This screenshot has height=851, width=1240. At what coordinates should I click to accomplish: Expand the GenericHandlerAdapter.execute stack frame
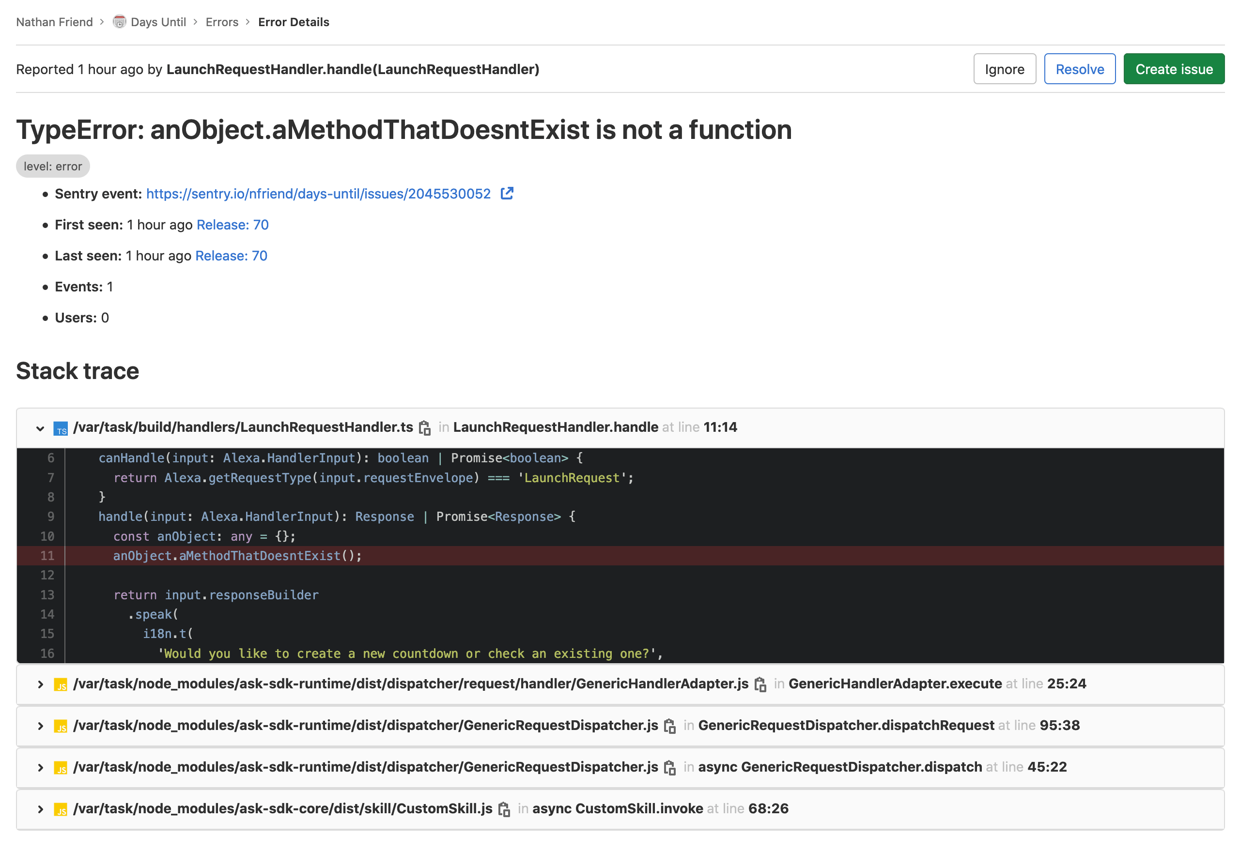pyautogui.click(x=41, y=684)
